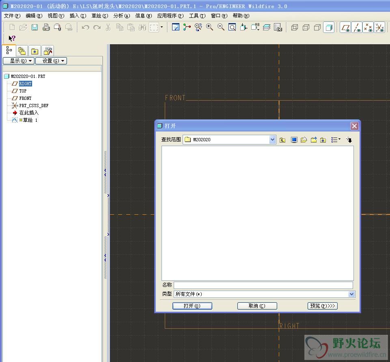Click the 打开 button in the dialog

pyautogui.click(x=192, y=306)
